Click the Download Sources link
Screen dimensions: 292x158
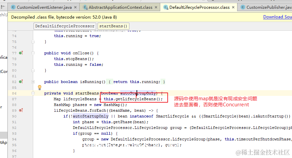pyautogui.click(x=277, y=17)
